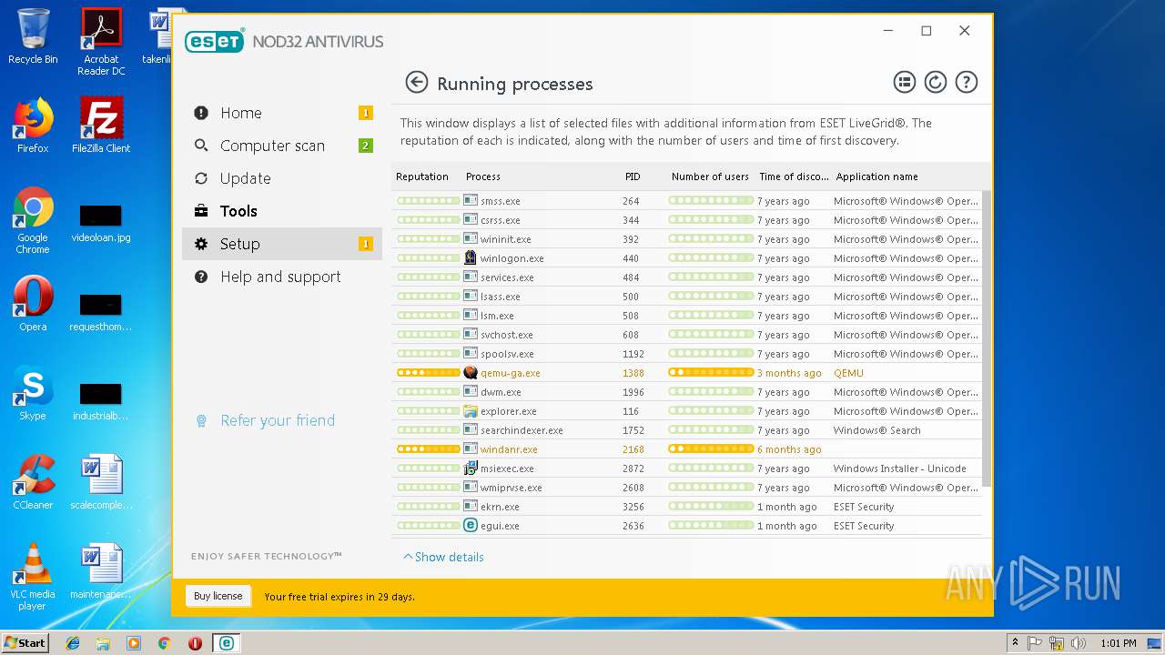The width and height of the screenshot is (1165, 655).
Task: Select the ekrn.exe process
Action: point(687,507)
